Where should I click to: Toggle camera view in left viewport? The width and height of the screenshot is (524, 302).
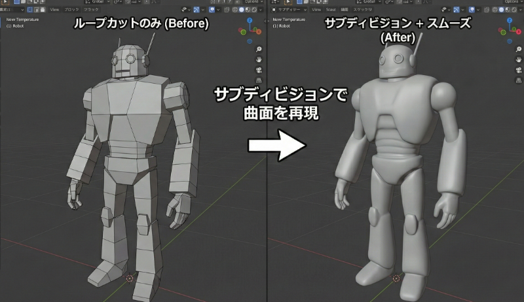[x=259, y=70]
